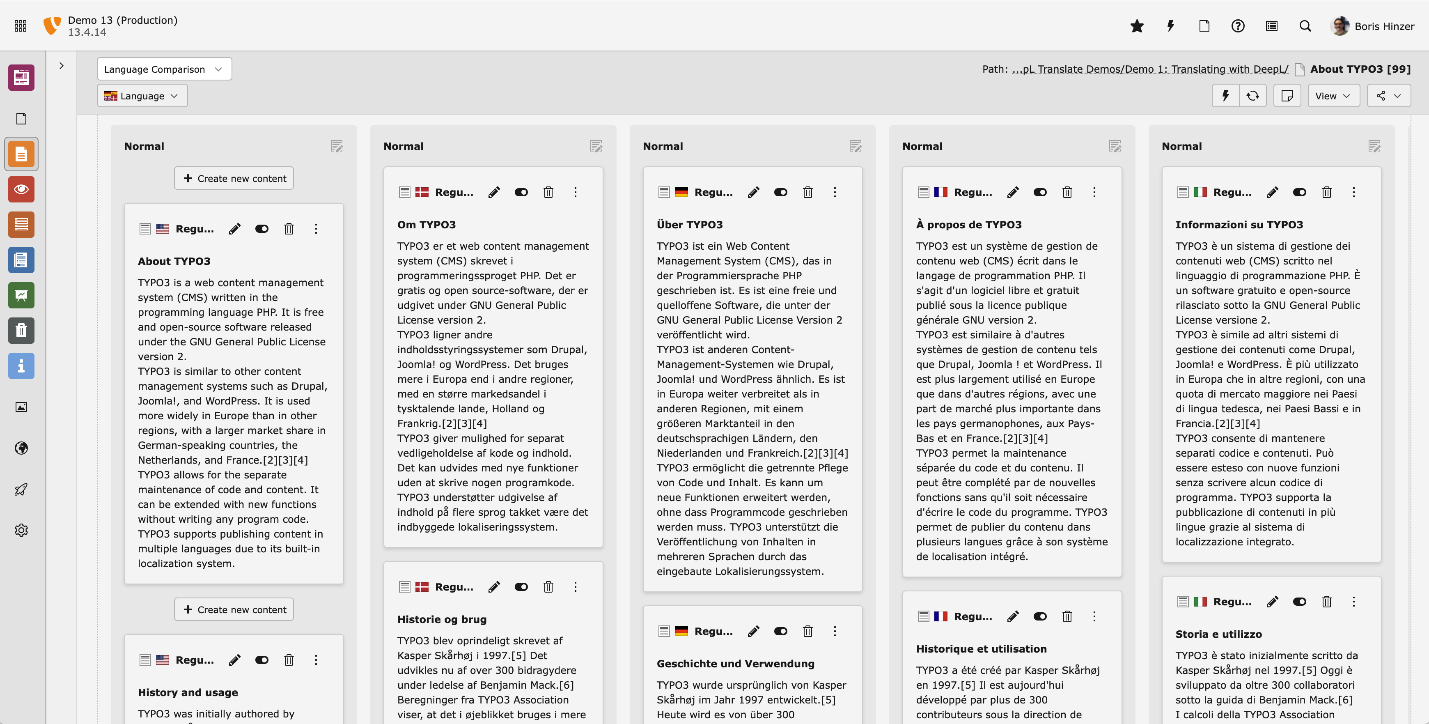Image resolution: width=1429 pixels, height=724 pixels.
Task: Edit About TYPO3 element with pencil
Action: (x=235, y=229)
